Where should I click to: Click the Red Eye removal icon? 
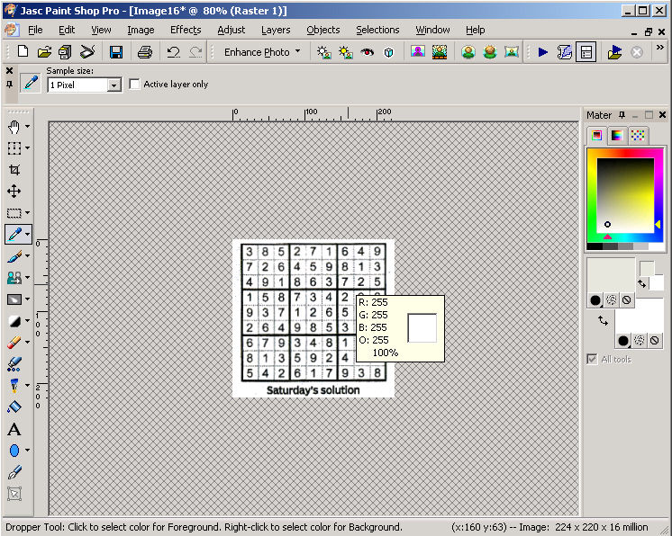click(x=367, y=52)
